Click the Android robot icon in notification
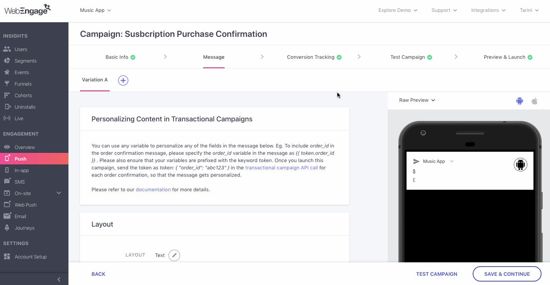550x285 pixels. click(x=520, y=165)
